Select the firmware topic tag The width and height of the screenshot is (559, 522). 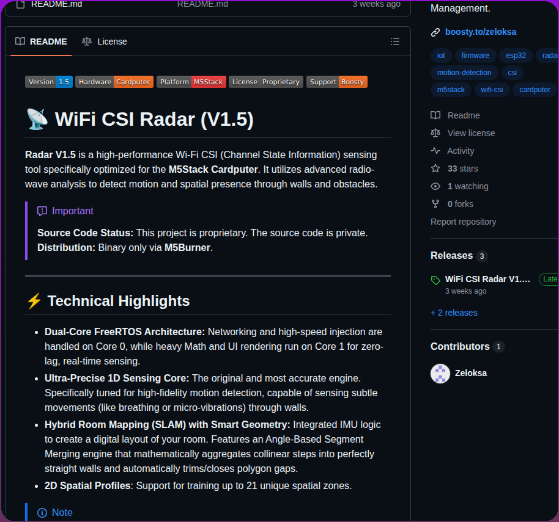coord(475,56)
